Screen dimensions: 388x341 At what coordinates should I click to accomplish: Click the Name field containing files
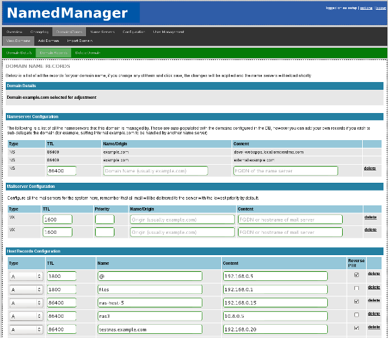150,289
